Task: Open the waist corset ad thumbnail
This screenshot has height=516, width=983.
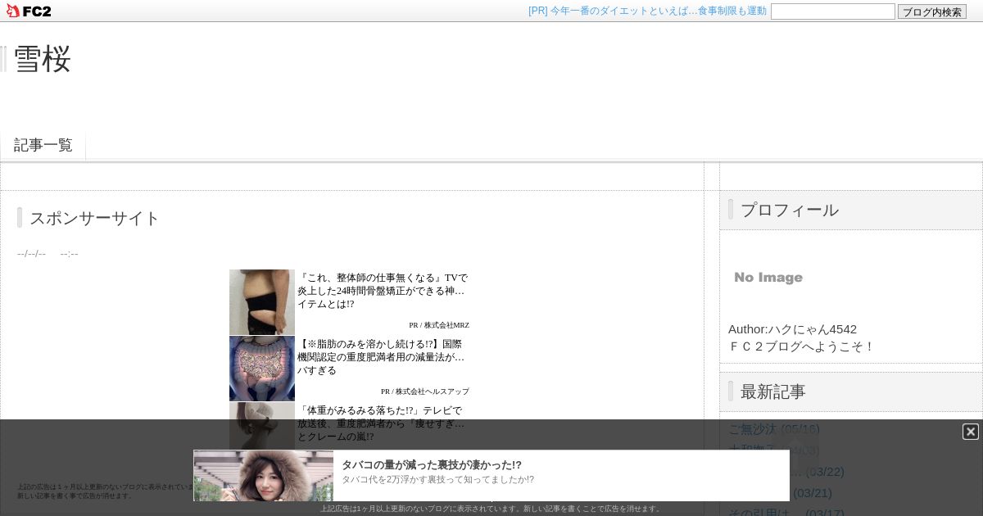Action: (x=262, y=302)
